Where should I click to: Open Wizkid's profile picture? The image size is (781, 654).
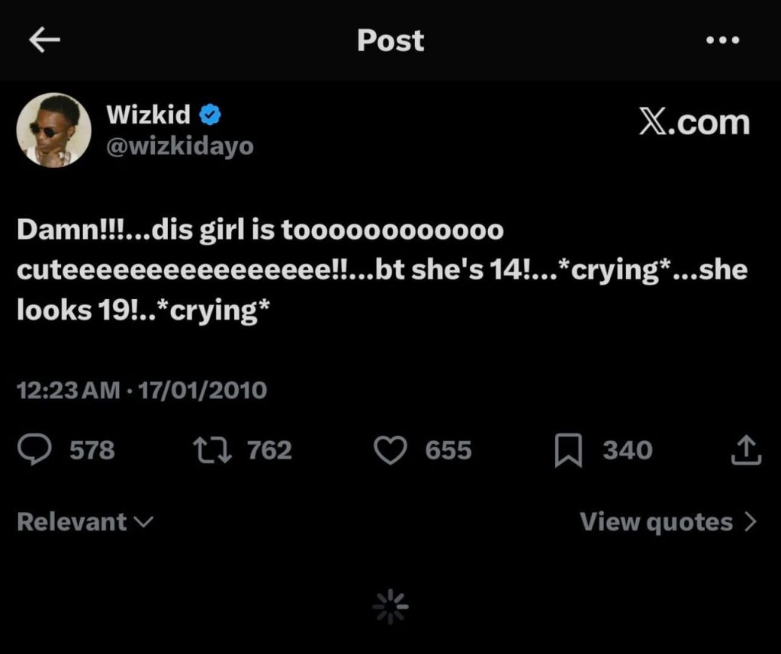(x=54, y=130)
